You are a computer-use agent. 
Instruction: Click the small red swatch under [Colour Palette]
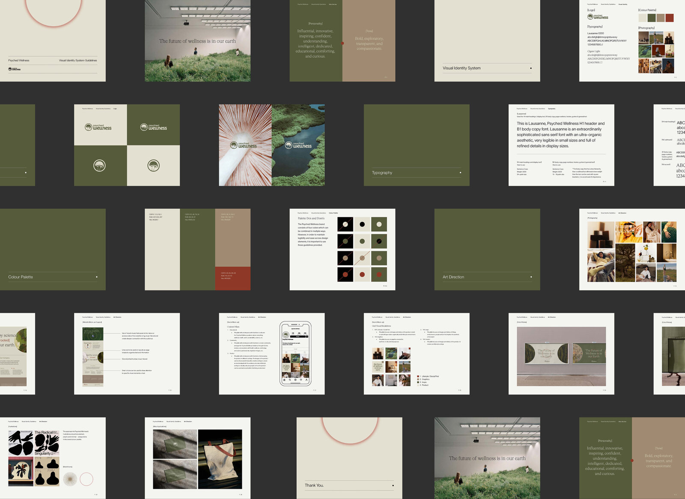(670, 18)
